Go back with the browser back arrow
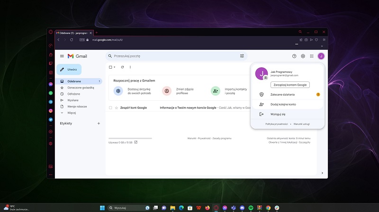The height and width of the screenshot is (212, 379). (x=58, y=40)
